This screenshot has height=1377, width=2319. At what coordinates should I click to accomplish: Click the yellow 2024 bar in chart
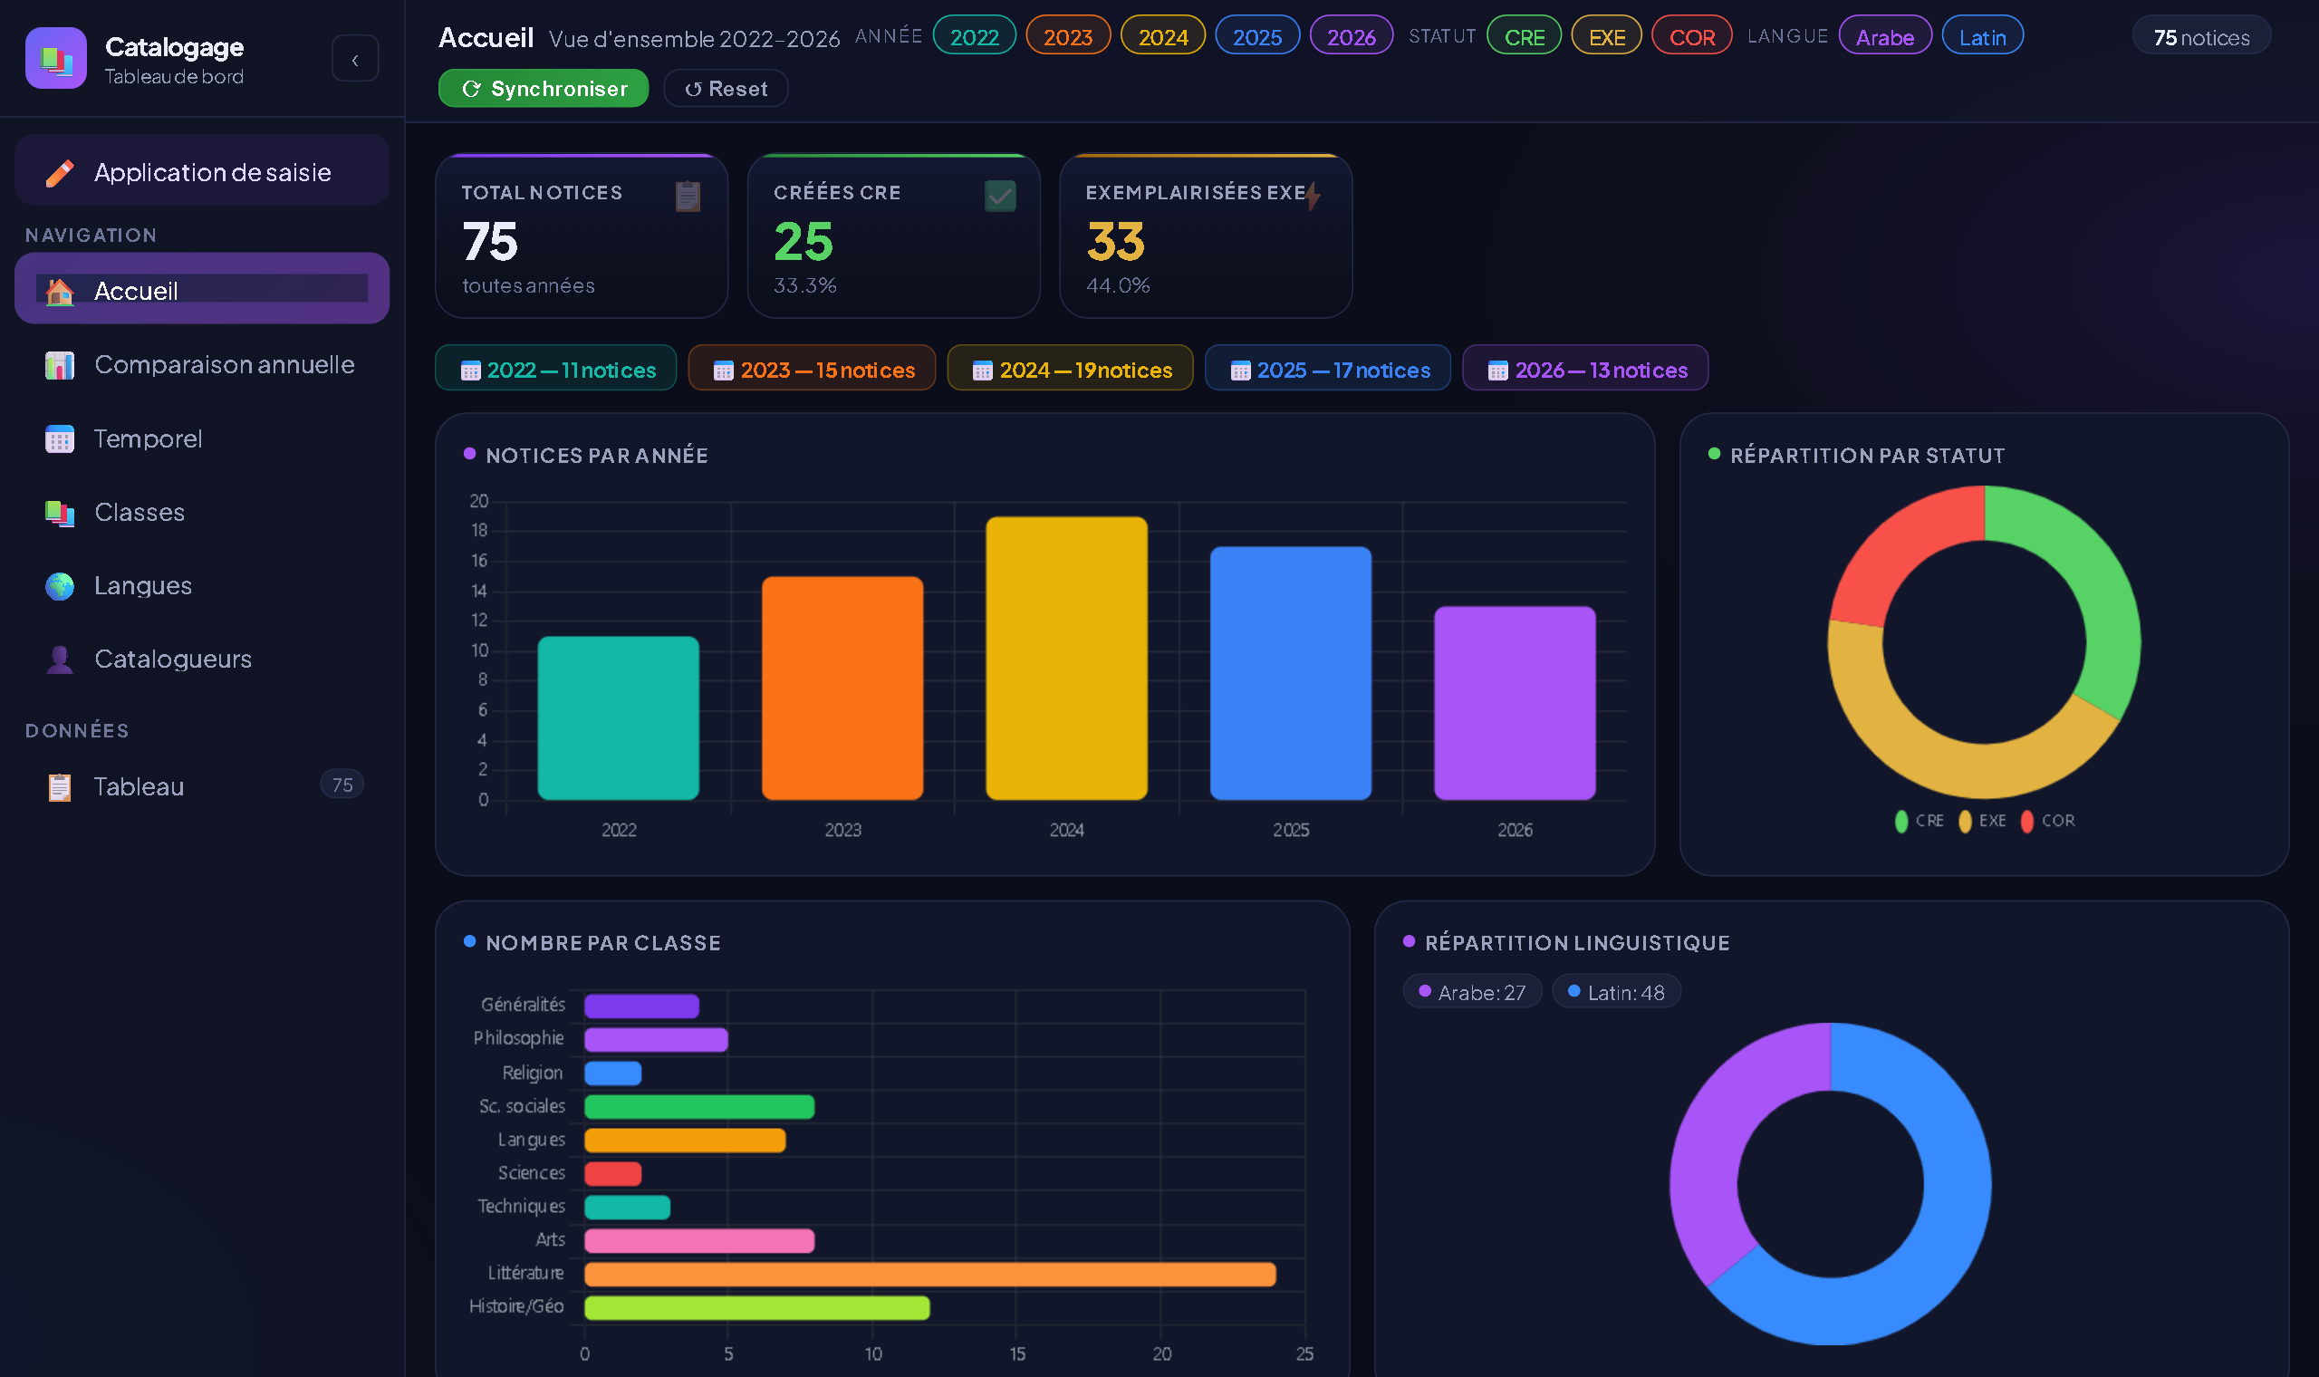(x=1067, y=658)
